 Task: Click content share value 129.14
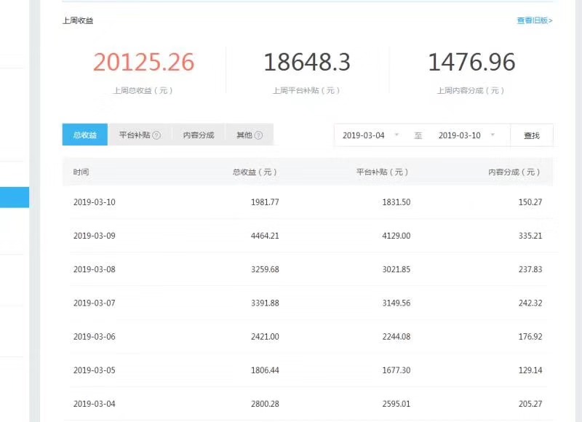coord(530,370)
